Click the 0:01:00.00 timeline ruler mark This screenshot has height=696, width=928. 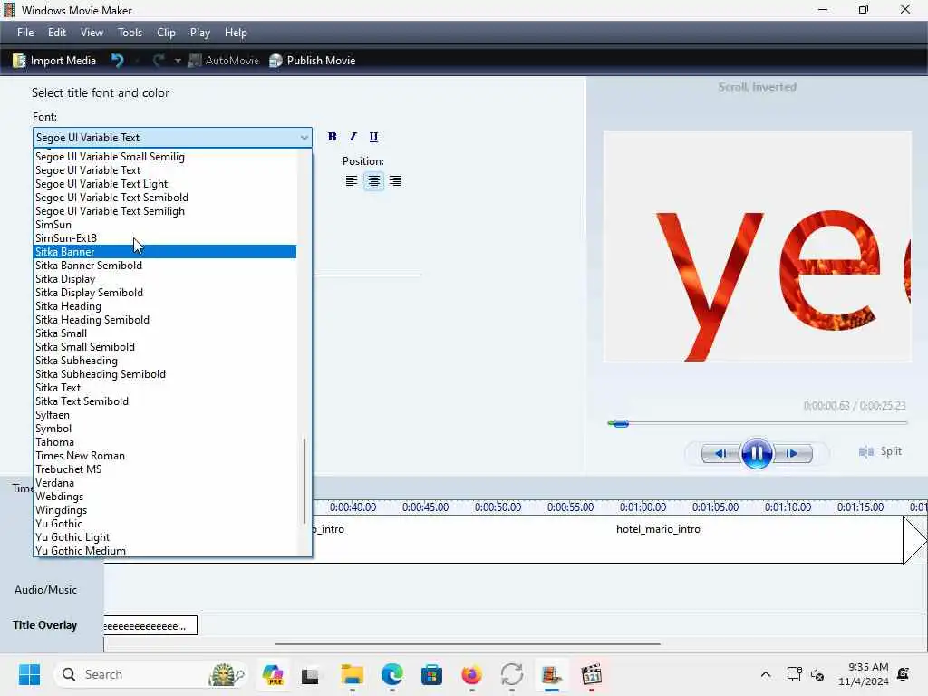(643, 507)
